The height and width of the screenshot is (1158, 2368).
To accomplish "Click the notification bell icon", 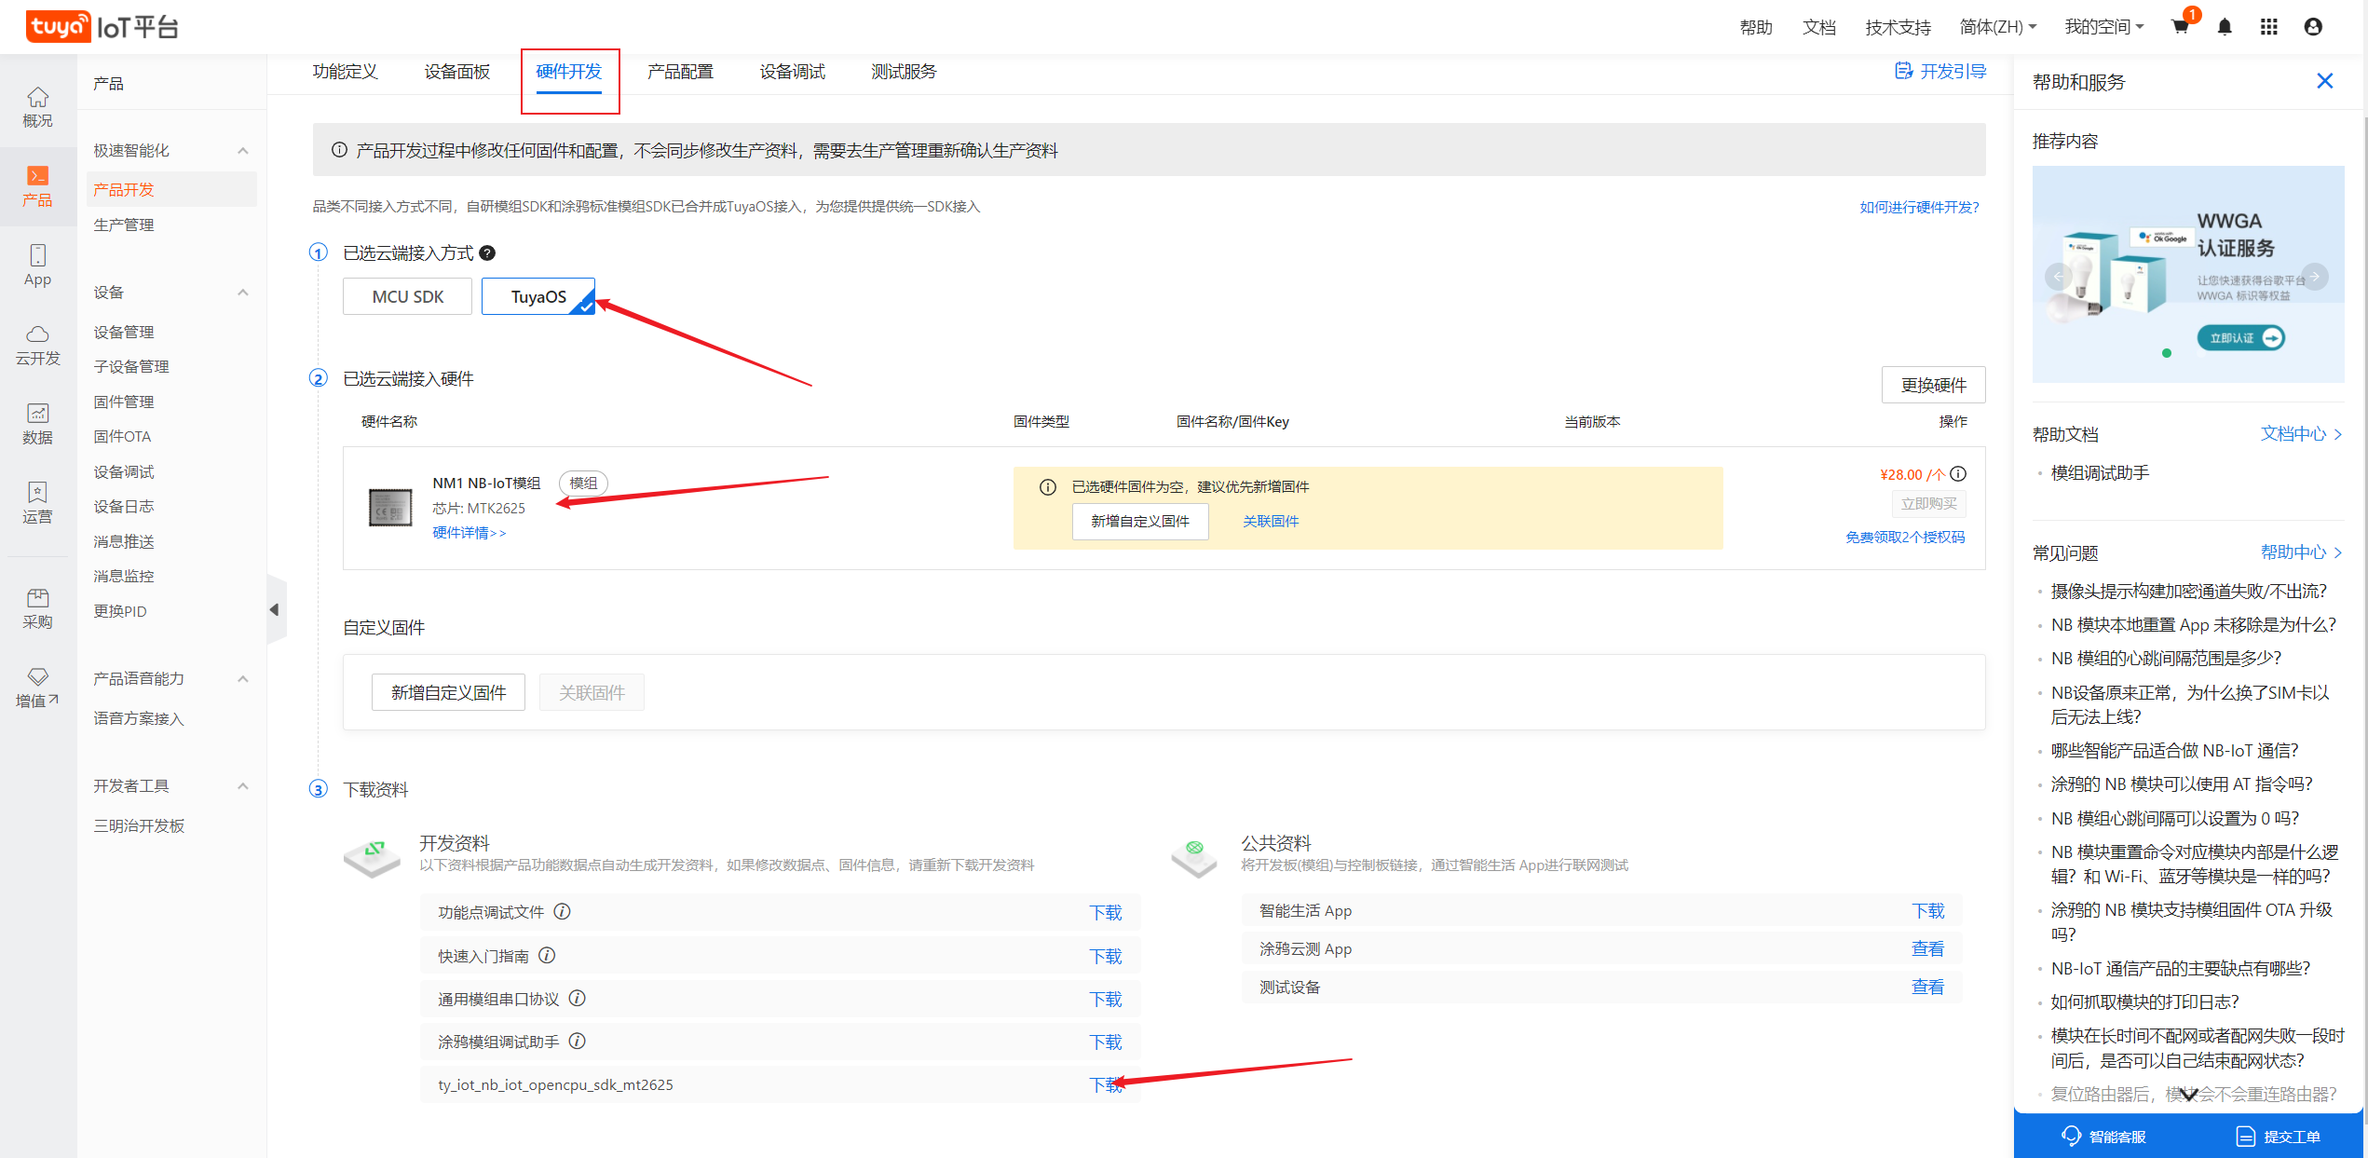I will tap(2225, 27).
